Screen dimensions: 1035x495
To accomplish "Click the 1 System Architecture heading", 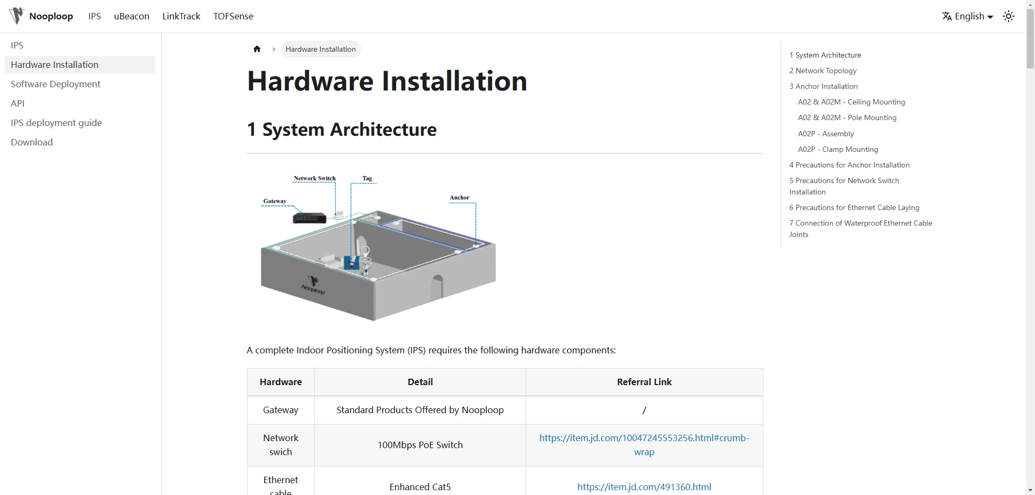I will (342, 129).
